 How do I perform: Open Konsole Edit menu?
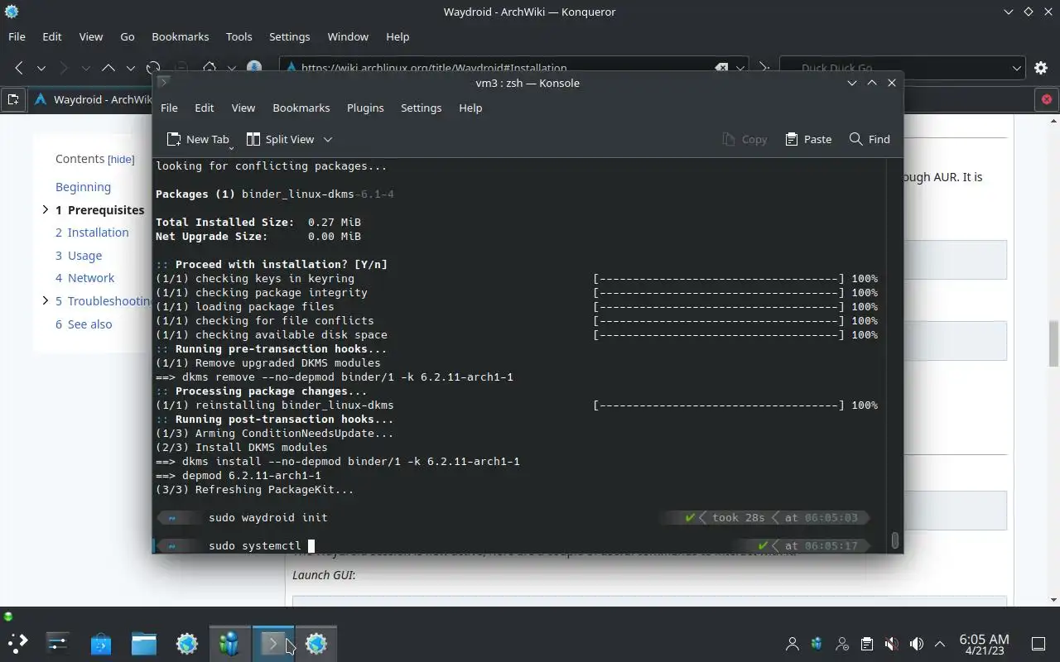pyautogui.click(x=205, y=108)
